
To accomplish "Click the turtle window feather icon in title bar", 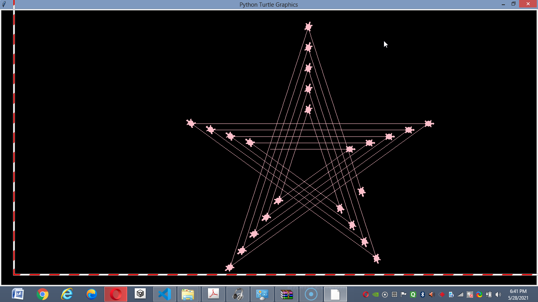I will coord(4,4).
